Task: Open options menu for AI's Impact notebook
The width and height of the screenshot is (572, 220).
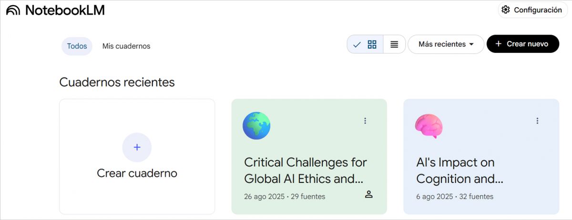Action: (537, 121)
